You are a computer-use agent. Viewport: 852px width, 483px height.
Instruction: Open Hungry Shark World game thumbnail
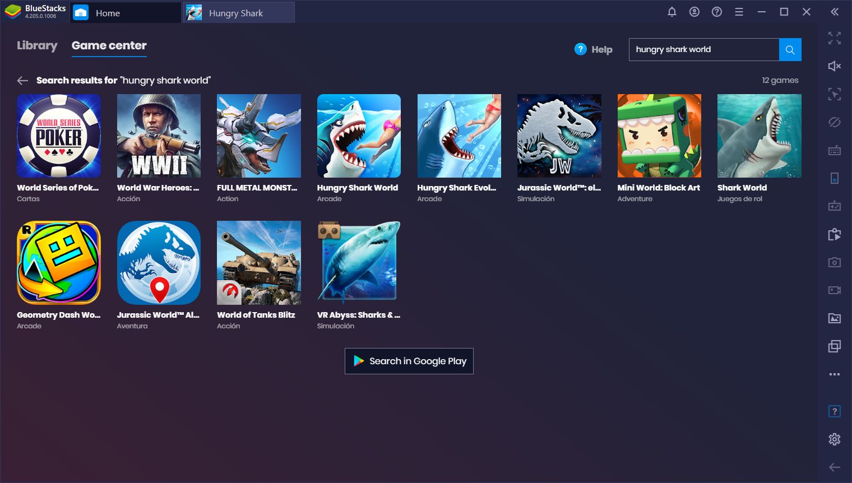pos(359,136)
